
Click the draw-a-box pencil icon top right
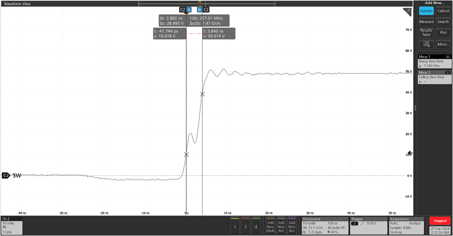point(407,12)
